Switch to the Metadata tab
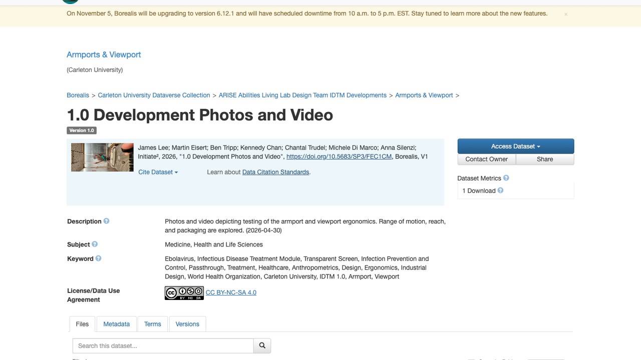 coord(117,324)
